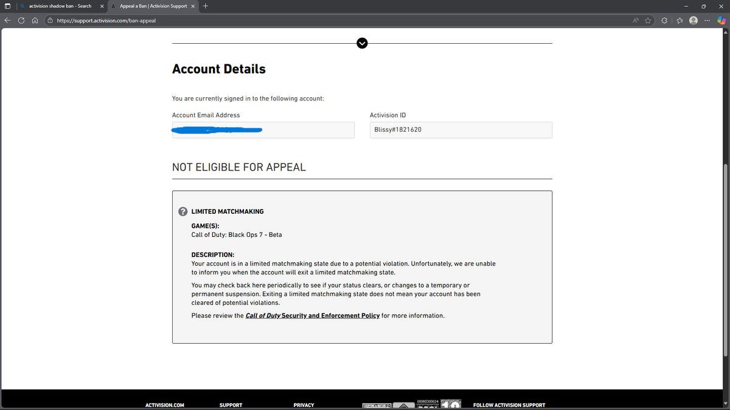Click the Limited Matchmaking question mark icon
Image resolution: width=730 pixels, height=410 pixels.
[x=182, y=211]
